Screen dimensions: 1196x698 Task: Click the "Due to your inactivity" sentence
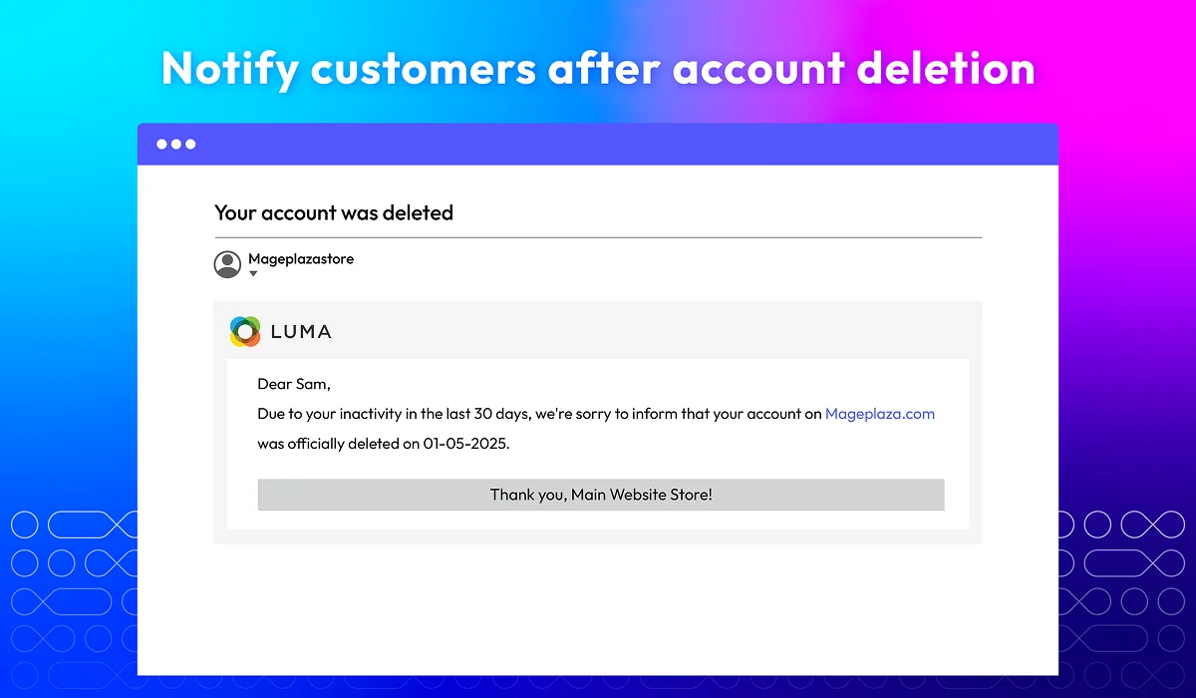pos(596,414)
